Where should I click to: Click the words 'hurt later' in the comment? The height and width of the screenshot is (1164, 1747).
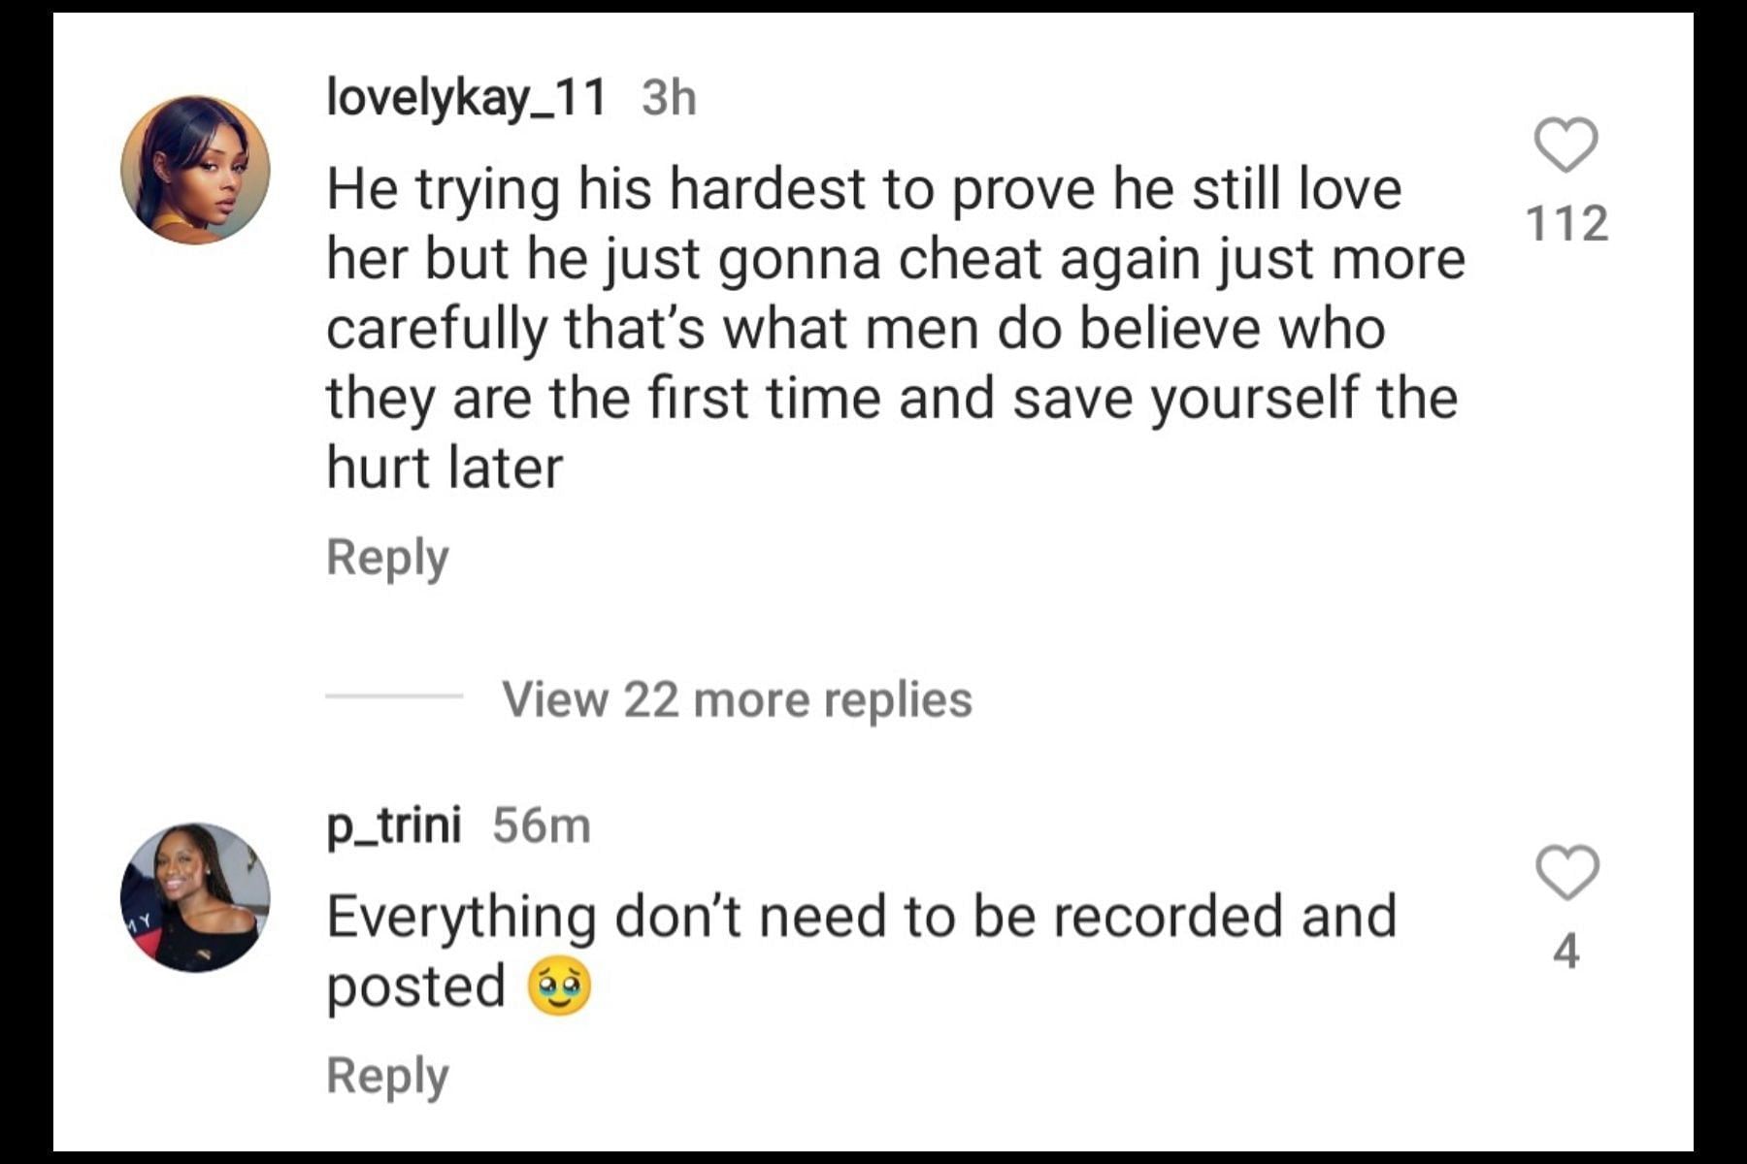tap(445, 468)
